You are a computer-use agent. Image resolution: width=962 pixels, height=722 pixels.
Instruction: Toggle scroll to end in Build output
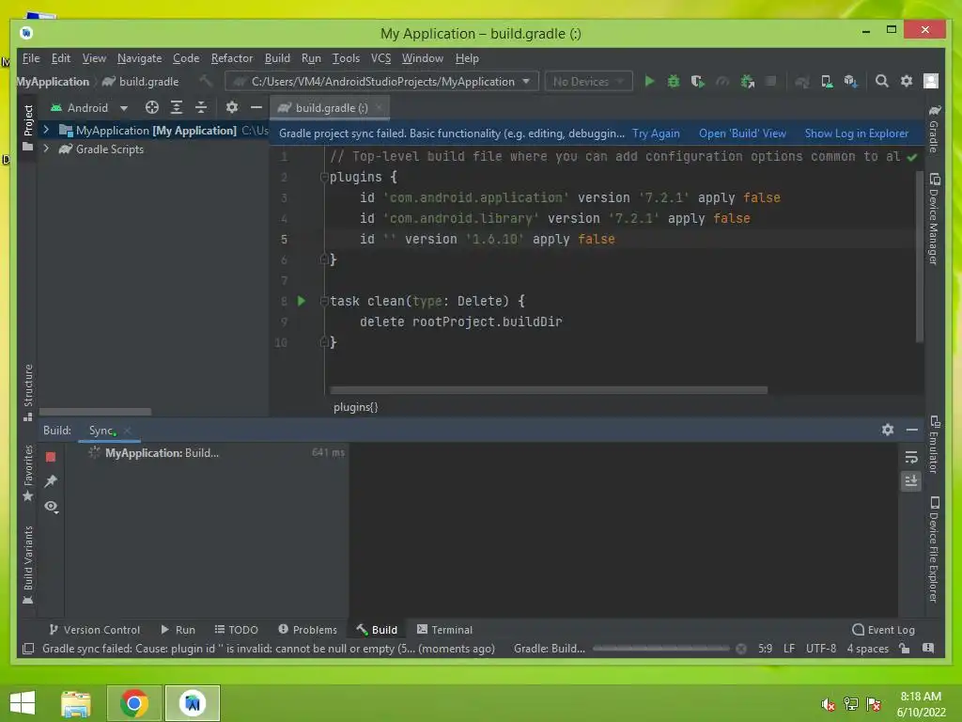[x=911, y=480]
